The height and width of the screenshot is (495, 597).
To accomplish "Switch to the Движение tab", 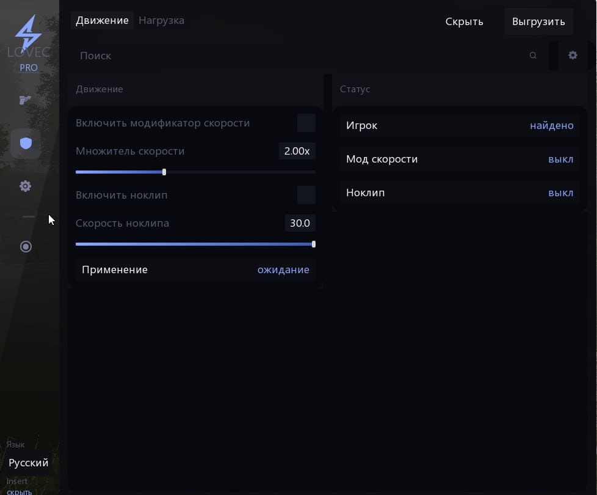I will tap(102, 20).
